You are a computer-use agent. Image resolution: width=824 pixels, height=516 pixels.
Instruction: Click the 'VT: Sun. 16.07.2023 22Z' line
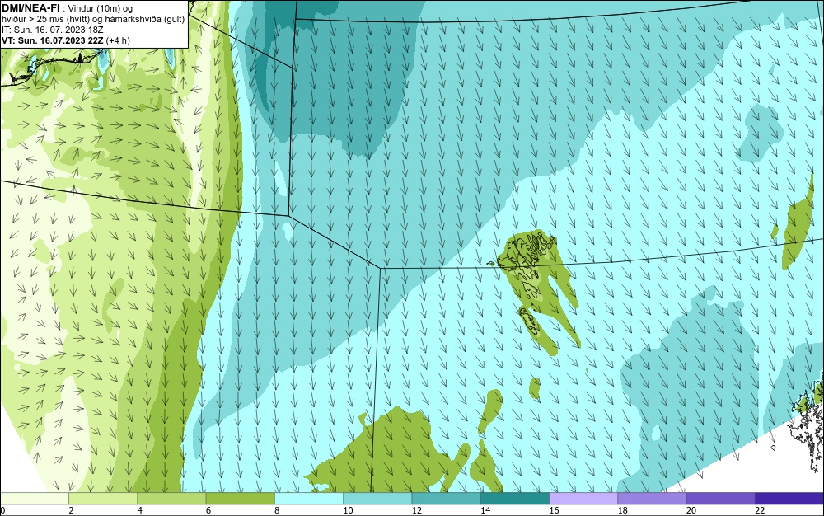tap(53, 40)
